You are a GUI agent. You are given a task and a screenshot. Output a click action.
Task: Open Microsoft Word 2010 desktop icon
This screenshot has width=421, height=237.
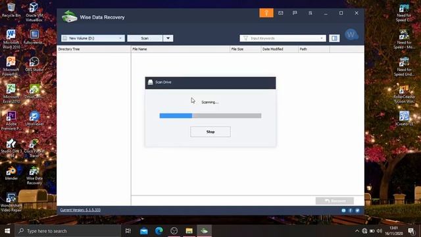11,39
